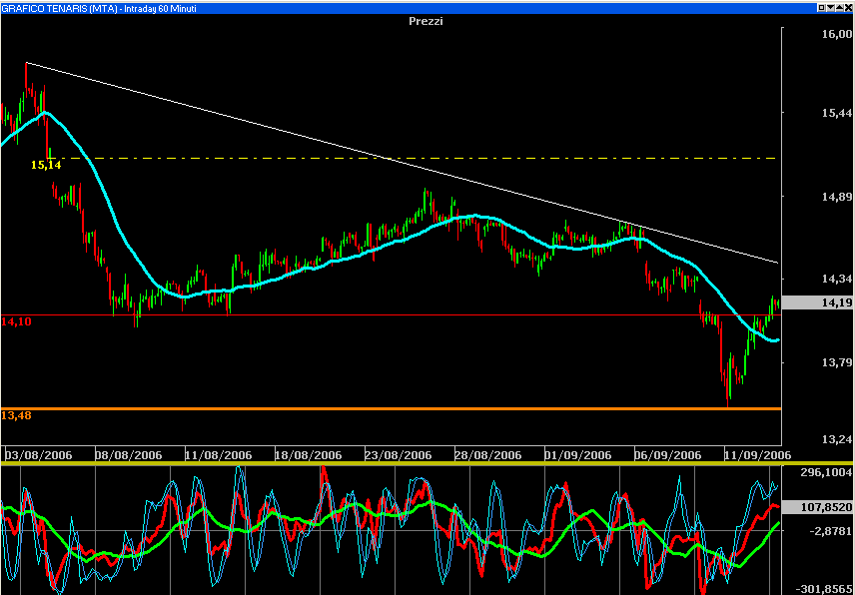This screenshot has height=595, width=855.
Task: Click the yellow 15,14 level label
Action: [46, 165]
